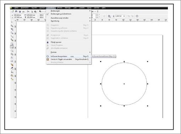Open the Hilfe menu
Screen dimensions: 181x134
(104, 8)
